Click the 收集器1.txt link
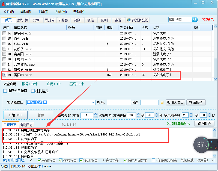Viewport: 218px width, 171px height. coord(206,160)
